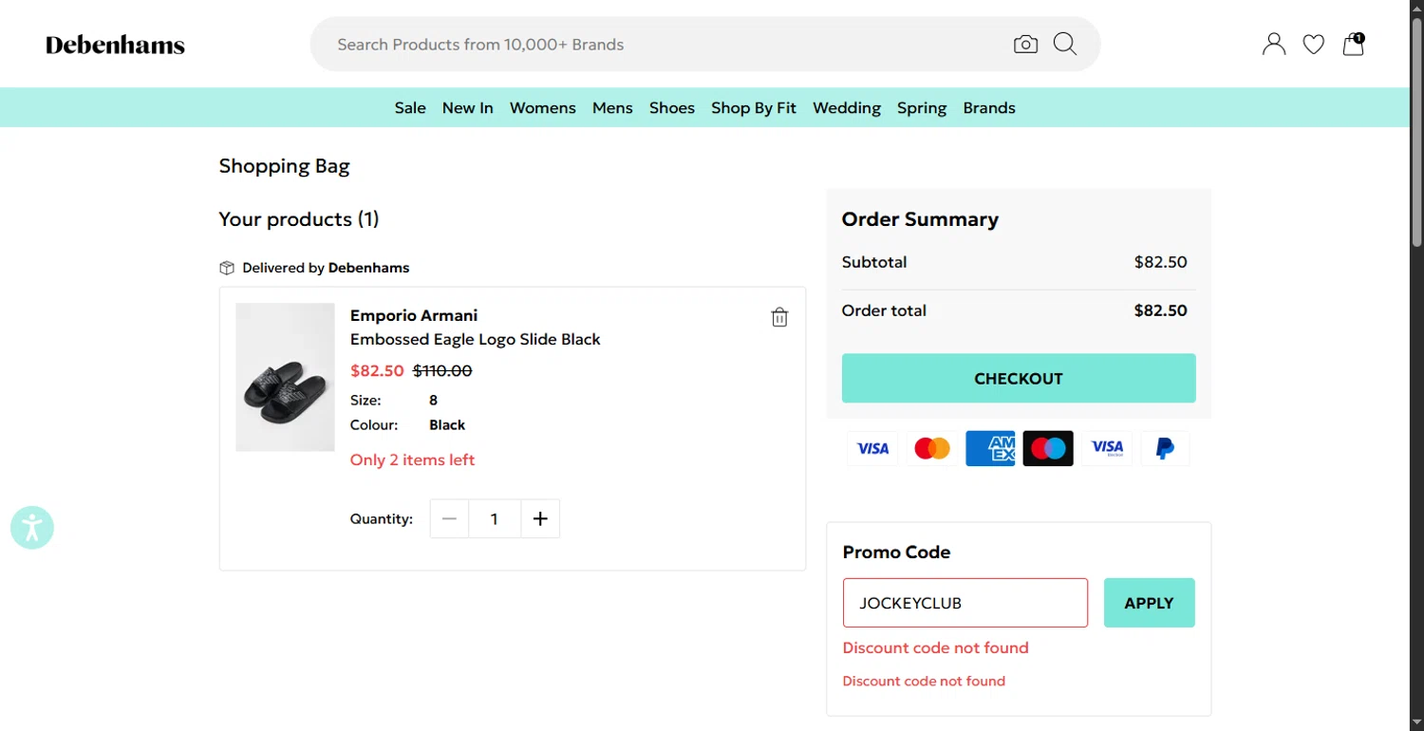Click the Promo Code heading

click(x=896, y=553)
